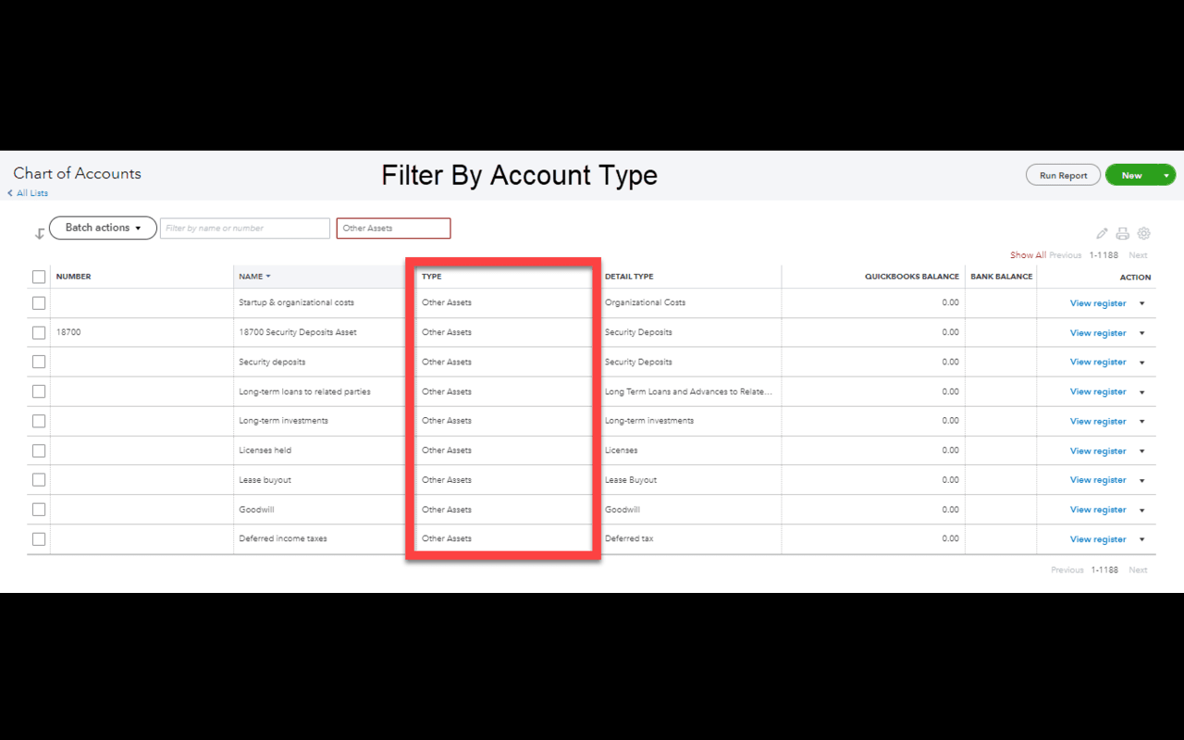Open the Batch actions dropdown
1184x740 pixels.
(102, 228)
